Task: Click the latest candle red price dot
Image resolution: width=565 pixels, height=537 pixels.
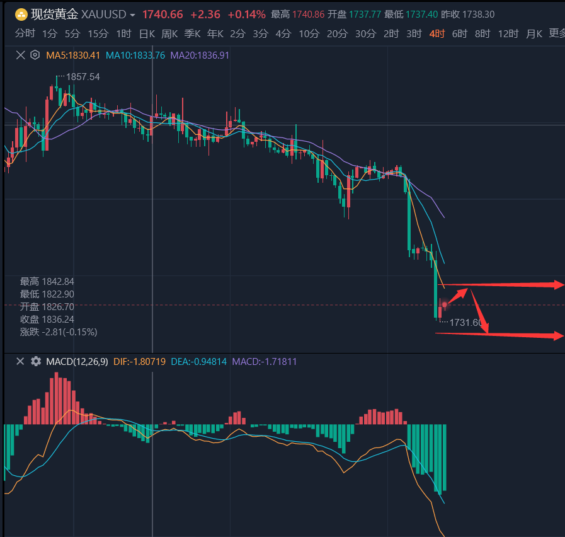Action: pos(445,305)
